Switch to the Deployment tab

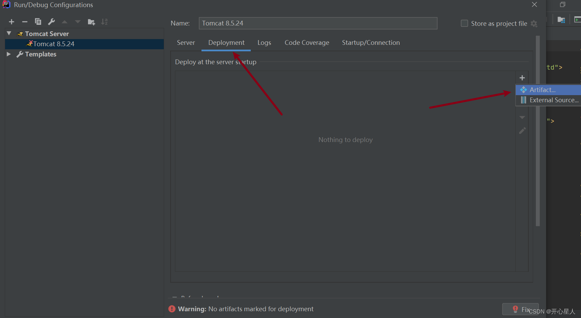click(226, 43)
